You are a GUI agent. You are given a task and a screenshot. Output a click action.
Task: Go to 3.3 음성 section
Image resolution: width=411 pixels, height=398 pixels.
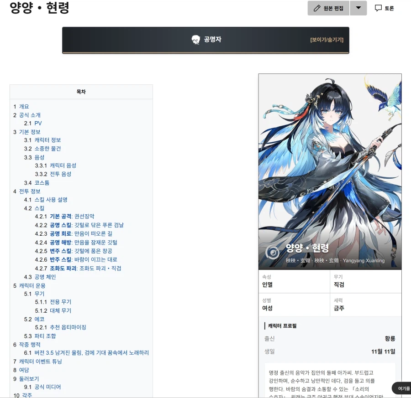39,157
